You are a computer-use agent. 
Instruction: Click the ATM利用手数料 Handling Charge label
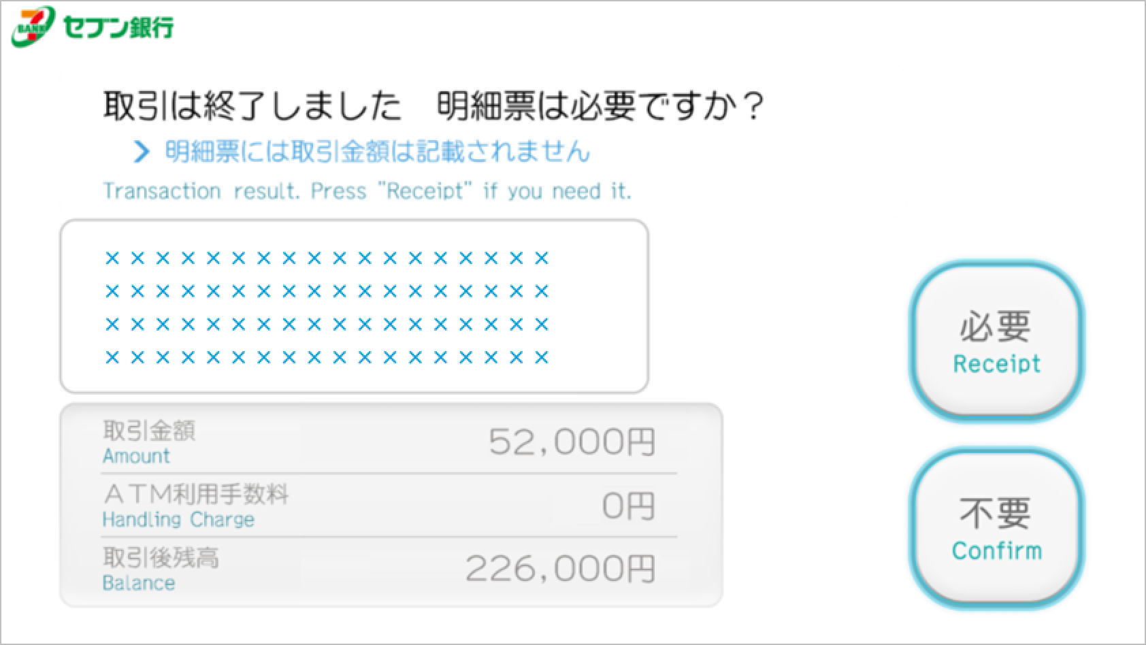pyautogui.click(x=195, y=506)
